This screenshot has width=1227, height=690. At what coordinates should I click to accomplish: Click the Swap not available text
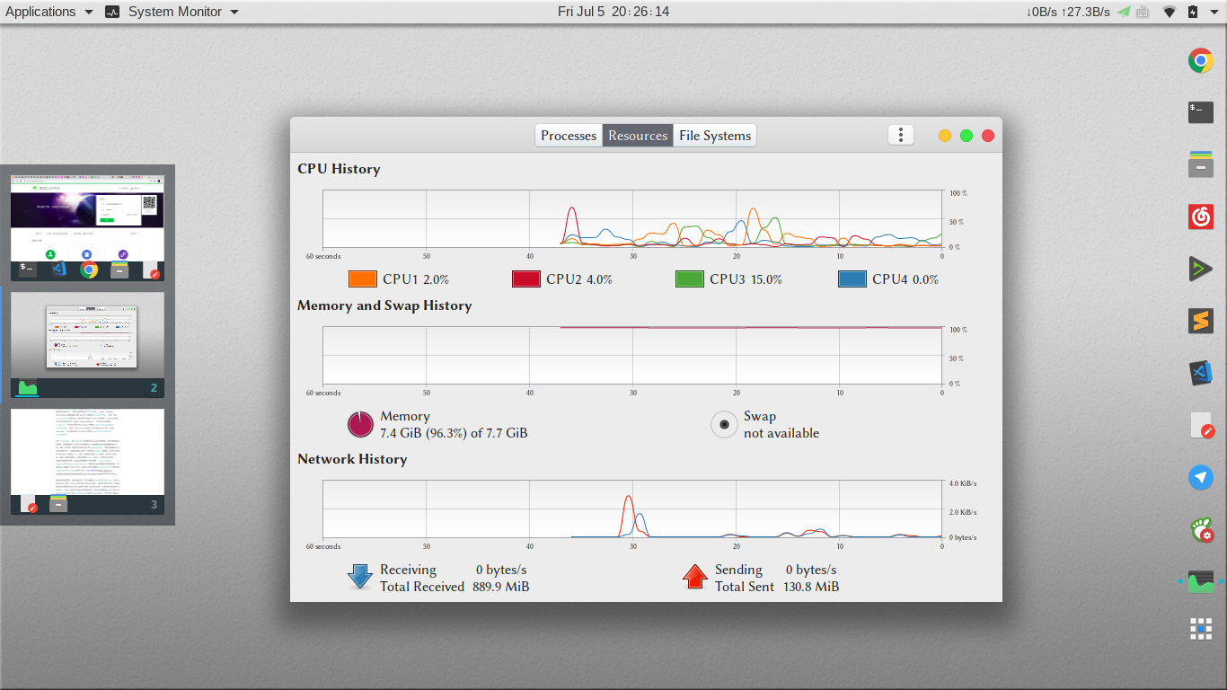pyautogui.click(x=781, y=425)
